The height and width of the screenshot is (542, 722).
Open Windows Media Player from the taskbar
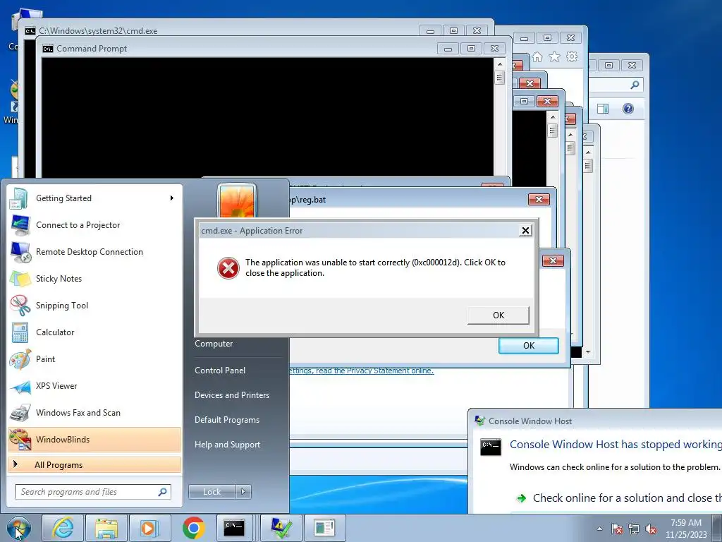tap(149, 528)
